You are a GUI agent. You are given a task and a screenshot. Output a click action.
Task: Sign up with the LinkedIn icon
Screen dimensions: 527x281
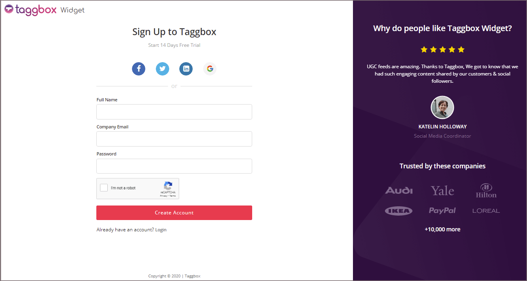click(x=186, y=69)
